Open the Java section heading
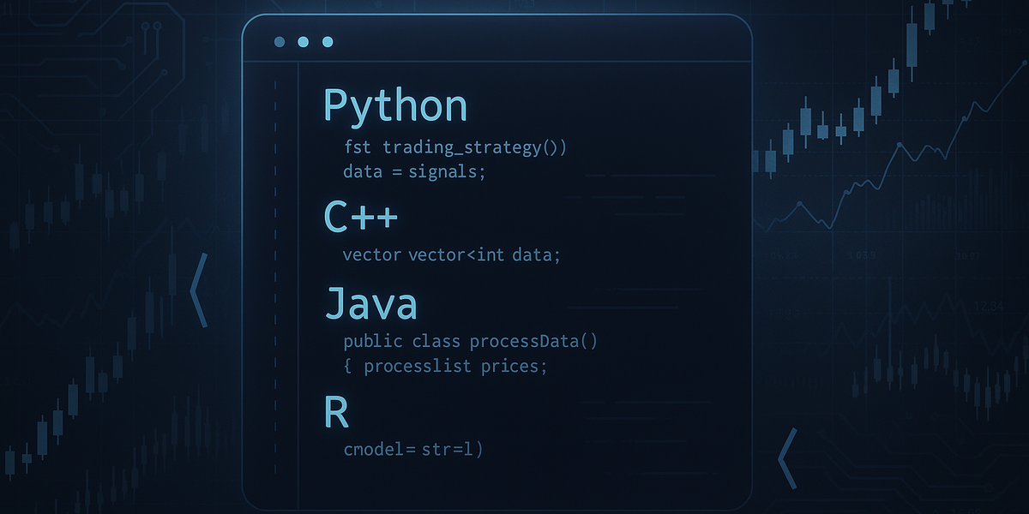Image resolution: width=1029 pixels, height=514 pixels. point(371,304)
